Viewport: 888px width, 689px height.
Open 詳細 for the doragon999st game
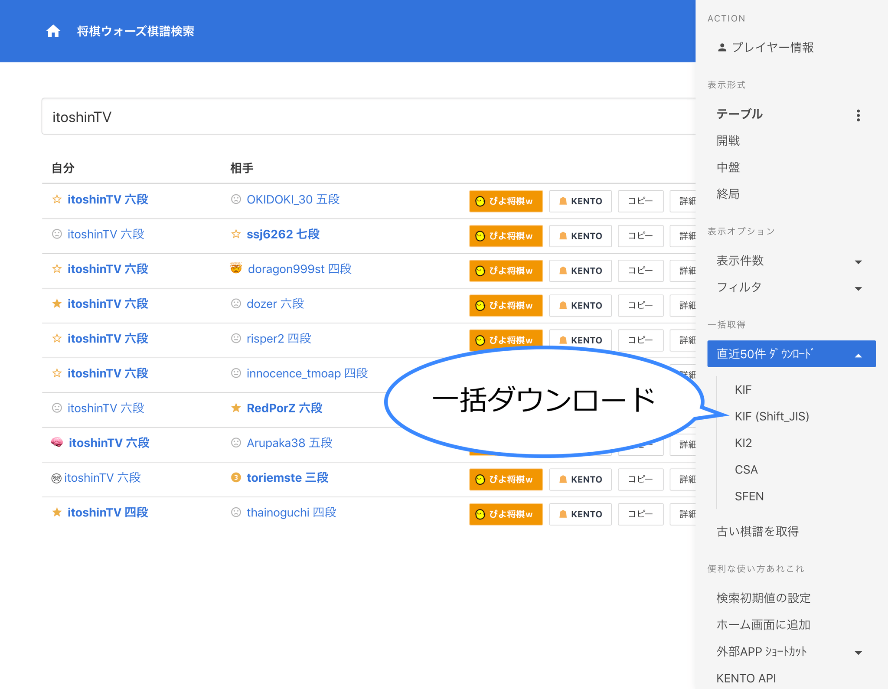point(683,271)
